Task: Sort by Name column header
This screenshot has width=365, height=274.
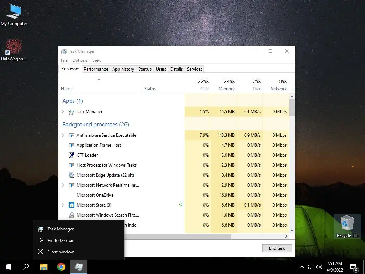Action: point(100,86)
